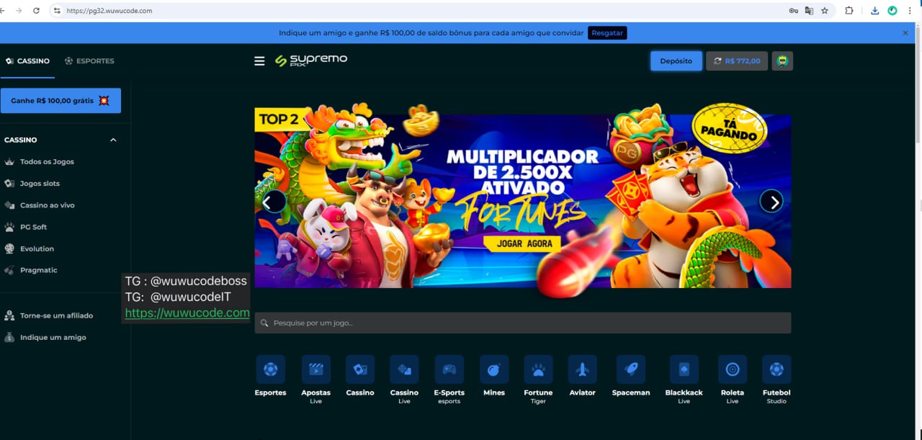This screenshot has height=440, width=922.
Task: Launch the Spaceman rocket icon
Action: click(630, 369)
